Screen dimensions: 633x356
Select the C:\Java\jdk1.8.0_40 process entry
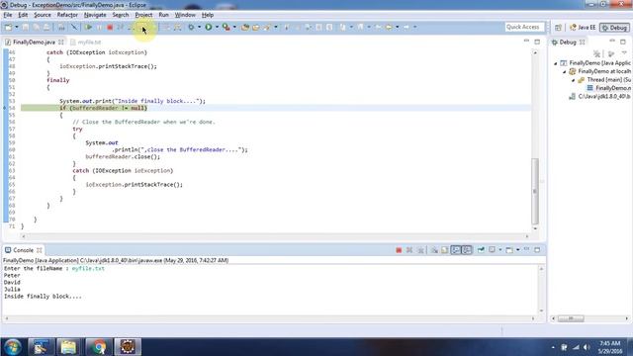[x=600, y=97]
